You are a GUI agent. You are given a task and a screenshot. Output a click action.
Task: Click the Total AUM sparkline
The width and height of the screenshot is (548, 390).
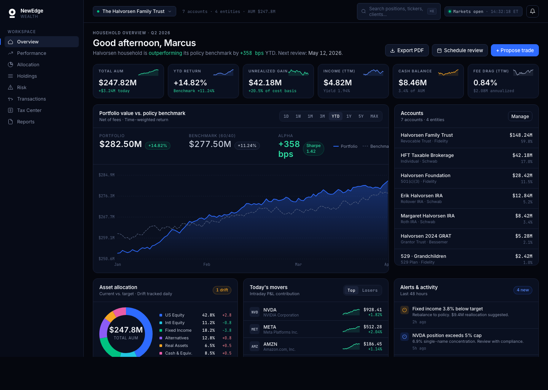click(x=148, y=72)
